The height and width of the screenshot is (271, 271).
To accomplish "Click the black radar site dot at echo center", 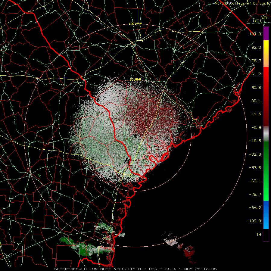I will (x=135, y=135).
